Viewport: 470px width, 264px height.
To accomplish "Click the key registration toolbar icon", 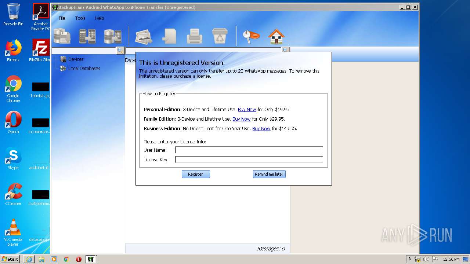I will point(251,36).
